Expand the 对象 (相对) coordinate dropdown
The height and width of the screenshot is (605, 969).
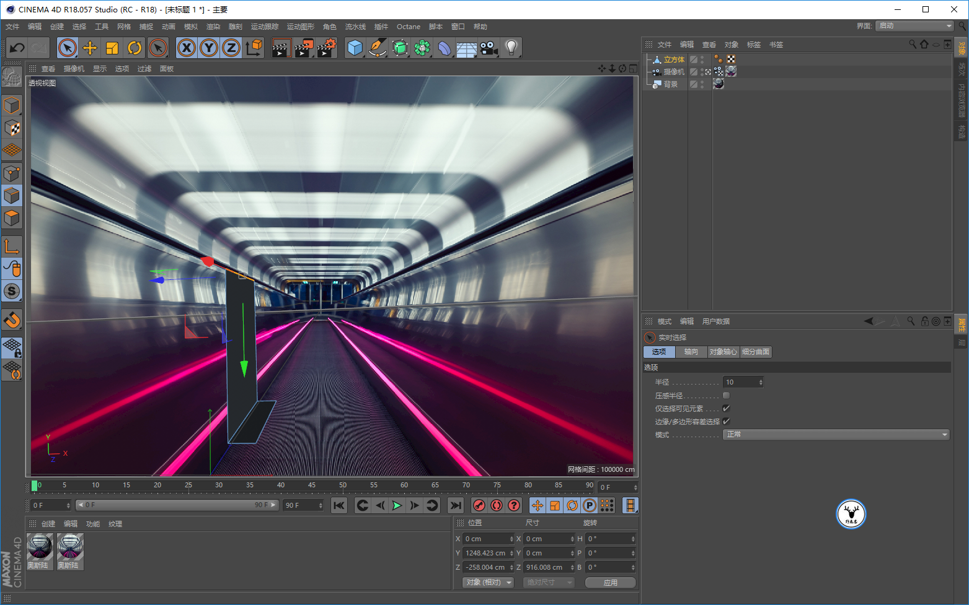[489, 583]
